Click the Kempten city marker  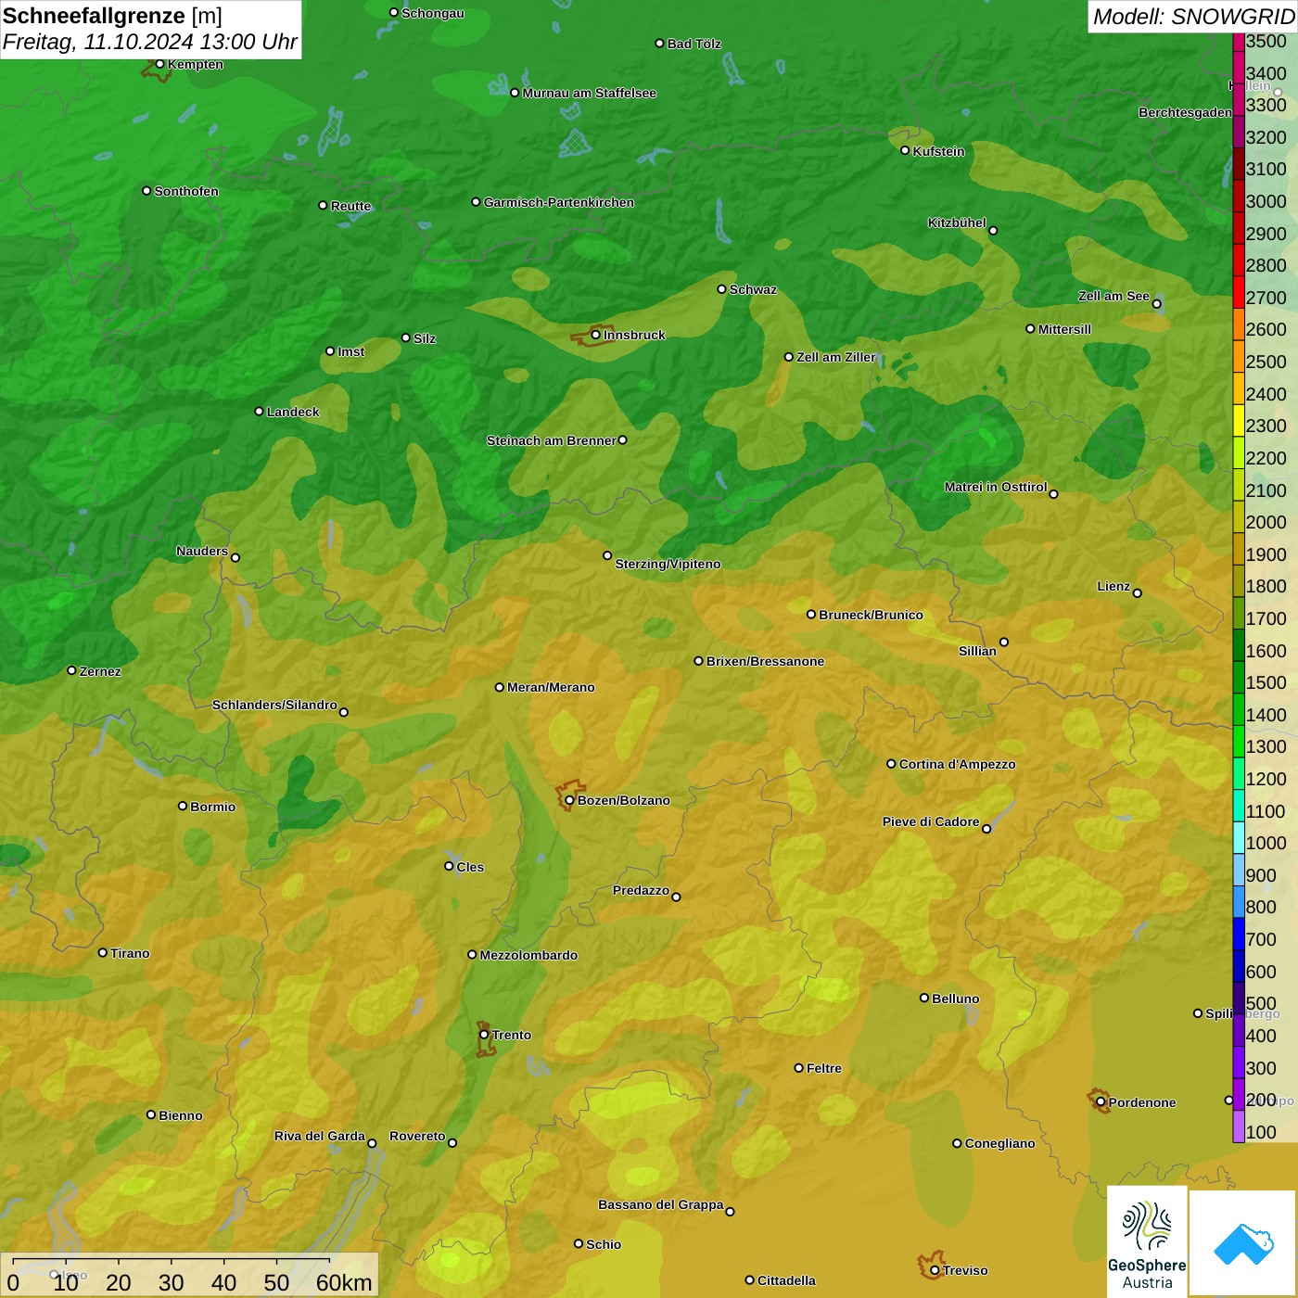[x=159, y=64]
